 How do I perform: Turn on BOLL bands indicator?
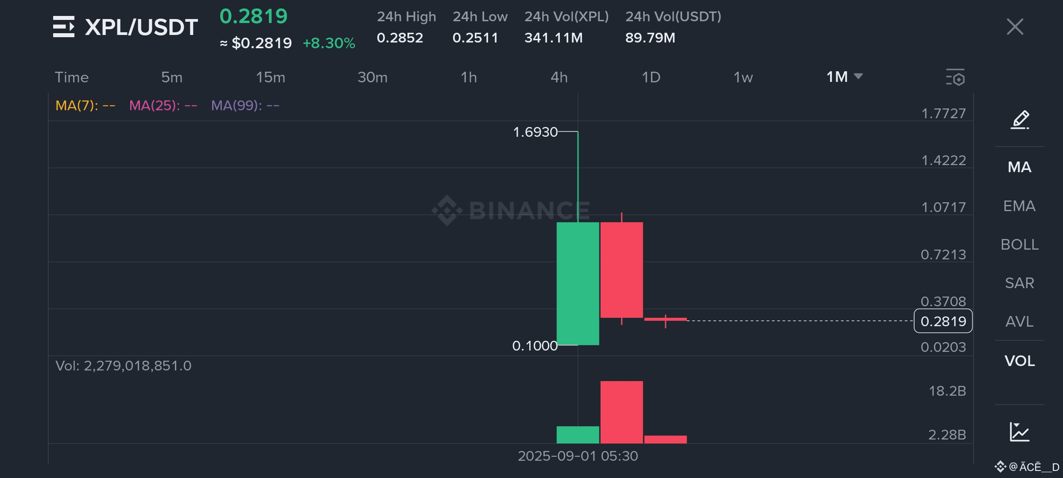[1020, 244]
